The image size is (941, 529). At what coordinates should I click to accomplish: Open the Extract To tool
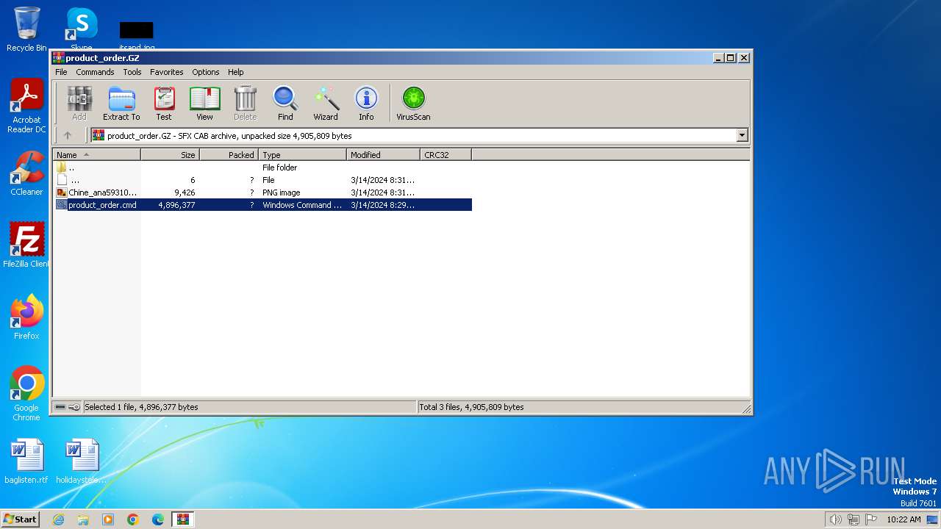pyautogui.click(x=121, y=103)
